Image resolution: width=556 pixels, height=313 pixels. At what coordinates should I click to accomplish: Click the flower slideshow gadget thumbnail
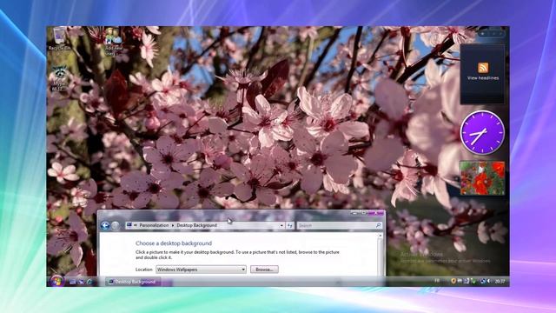click(482, 177)
